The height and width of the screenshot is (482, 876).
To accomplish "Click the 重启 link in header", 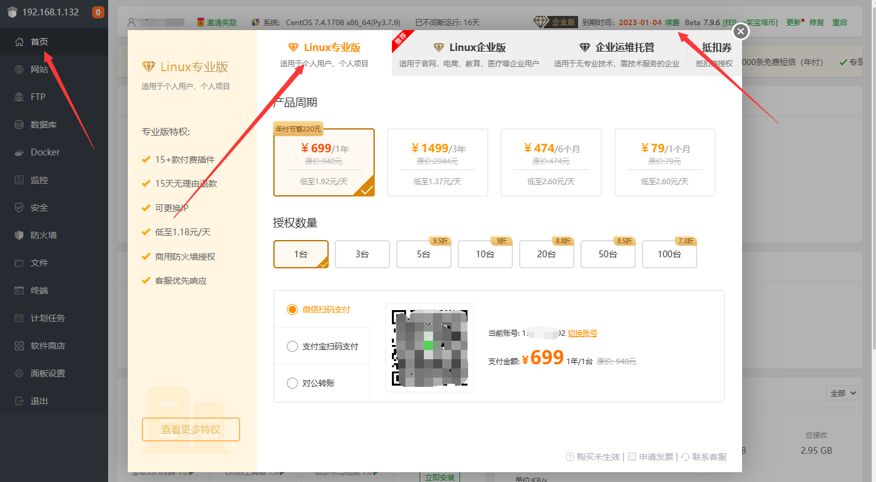I will 840,22.
